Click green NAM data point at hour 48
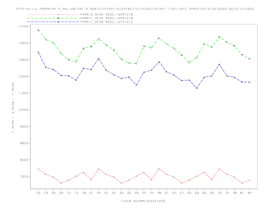272x210 pixels. coord(159,38)
